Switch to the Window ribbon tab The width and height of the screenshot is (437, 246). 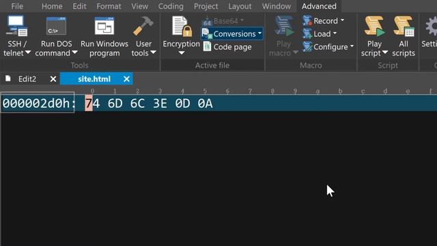(x=277, y=6)
